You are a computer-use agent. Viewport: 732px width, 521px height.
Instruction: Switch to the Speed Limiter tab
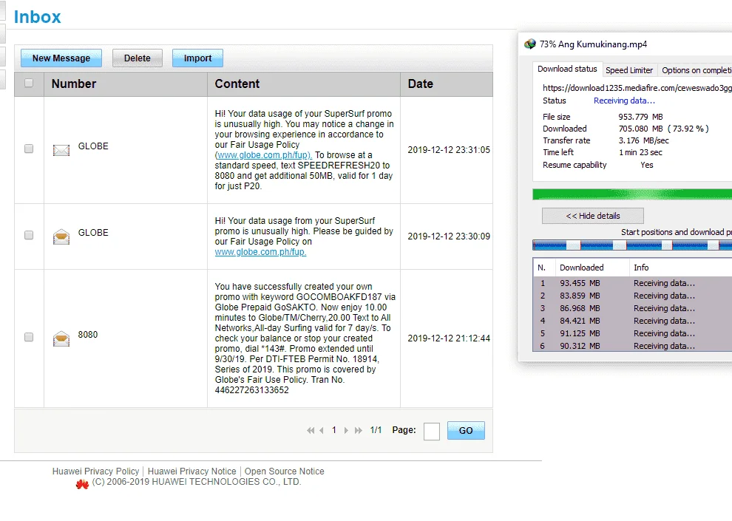(x=629, y=70)
